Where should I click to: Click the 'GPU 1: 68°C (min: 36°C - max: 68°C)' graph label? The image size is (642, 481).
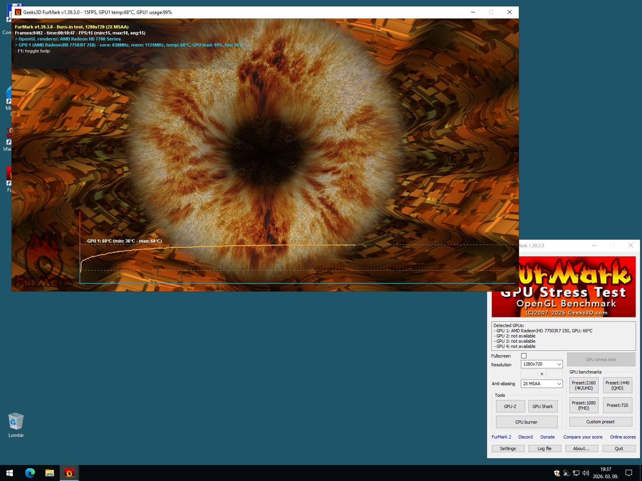[124, 241]
